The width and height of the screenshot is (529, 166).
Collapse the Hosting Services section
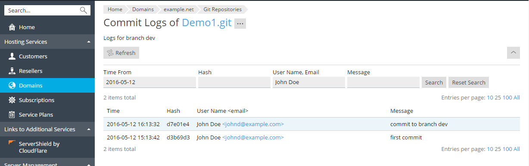tap(88, 42)
